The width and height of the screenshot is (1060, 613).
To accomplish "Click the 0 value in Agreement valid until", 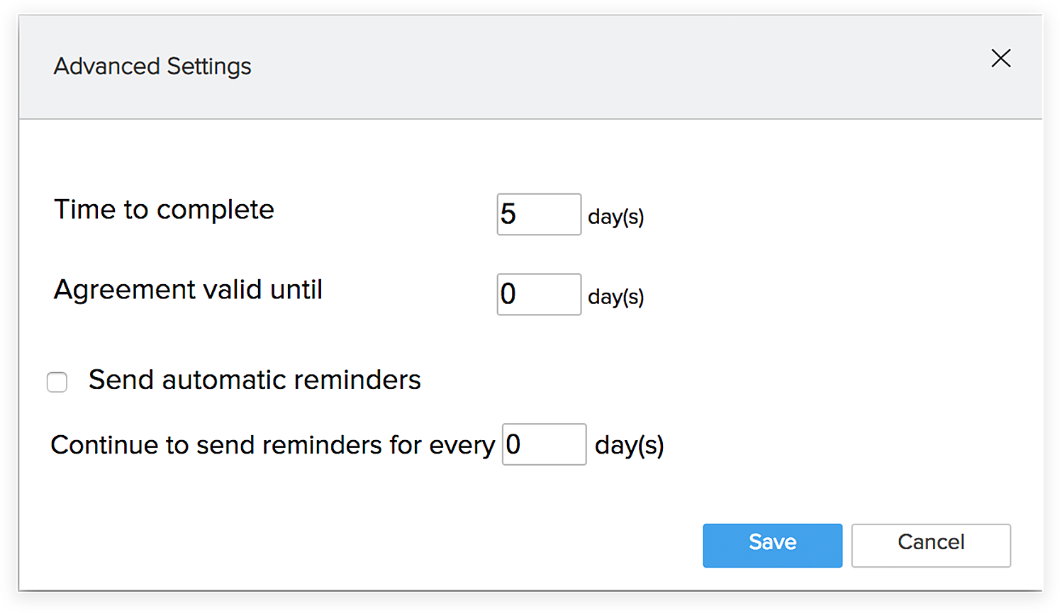I will point(508,294).
